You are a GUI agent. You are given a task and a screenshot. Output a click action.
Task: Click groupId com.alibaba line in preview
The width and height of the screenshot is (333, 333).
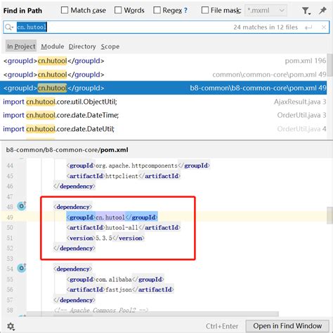coord(115,279)
